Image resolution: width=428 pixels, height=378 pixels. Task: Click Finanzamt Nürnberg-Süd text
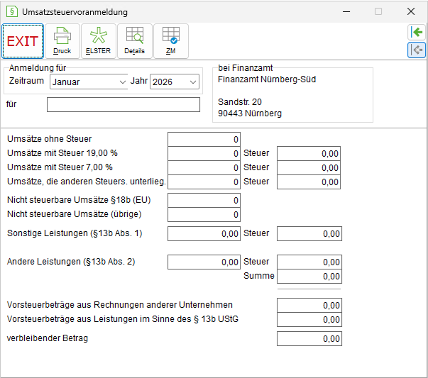click(x=267, y=79)
